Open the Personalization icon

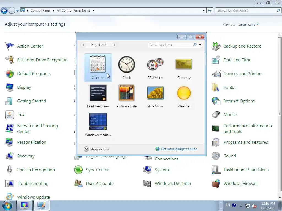pyautogui.click(x=10, y=142)
